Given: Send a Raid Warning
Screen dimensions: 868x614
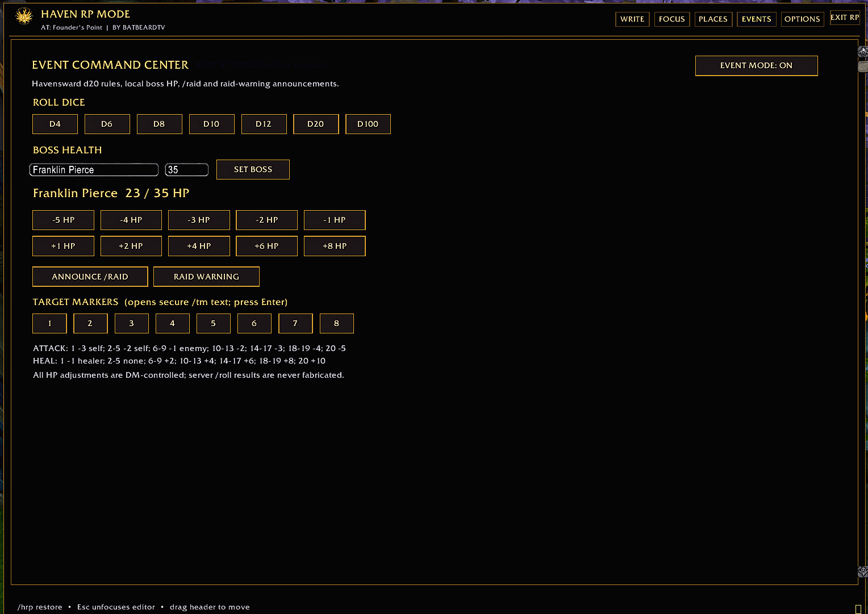Looking at the screenshot, I should point(206,277).
